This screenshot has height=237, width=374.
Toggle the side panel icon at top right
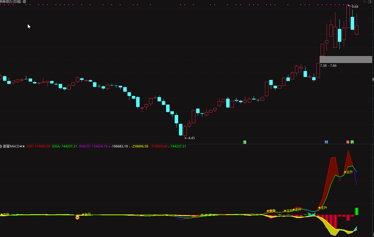pyautogui.click(x=370, y=2)
